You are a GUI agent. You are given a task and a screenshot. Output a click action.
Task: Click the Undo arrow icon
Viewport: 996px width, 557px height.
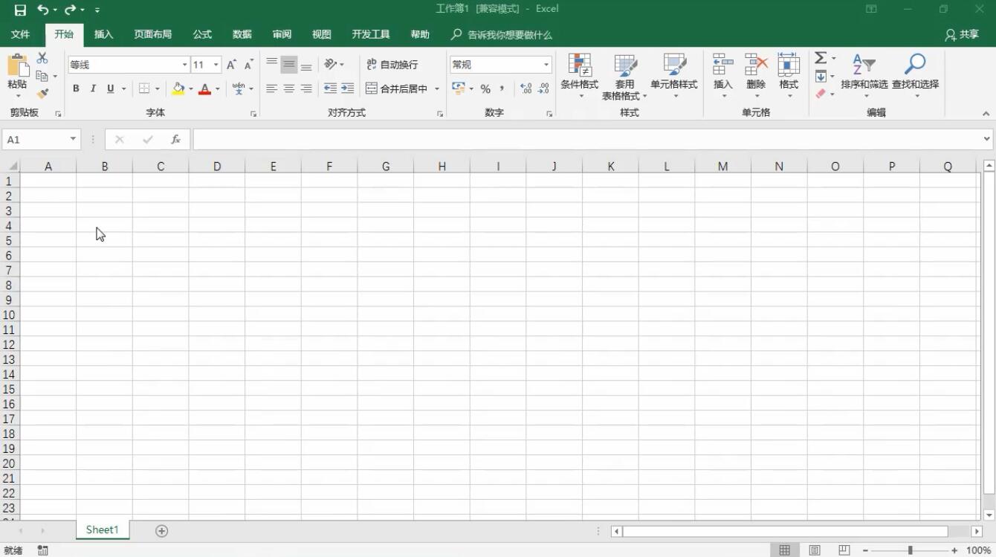pos(42,10)
